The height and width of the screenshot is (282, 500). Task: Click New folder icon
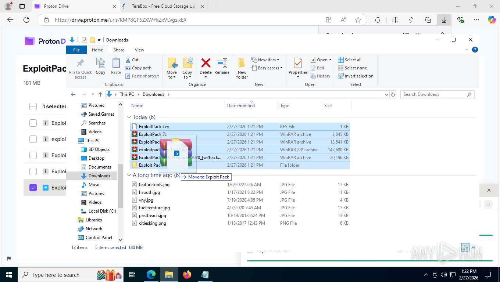click(x=242, y=63)
